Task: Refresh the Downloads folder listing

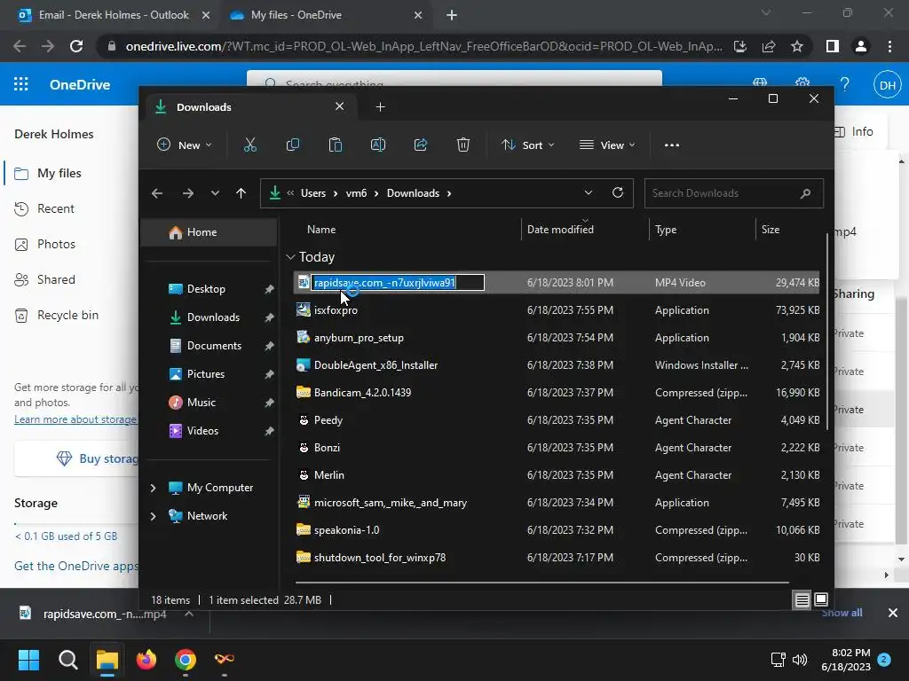Action: pyautogui.click(x=618, y=192)
